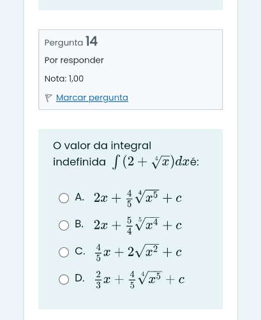Image resolution: width=261 pixels, height=320 pixels.
Task: Click the option C formula containing the square root of x²
Action: pos(138,252)
